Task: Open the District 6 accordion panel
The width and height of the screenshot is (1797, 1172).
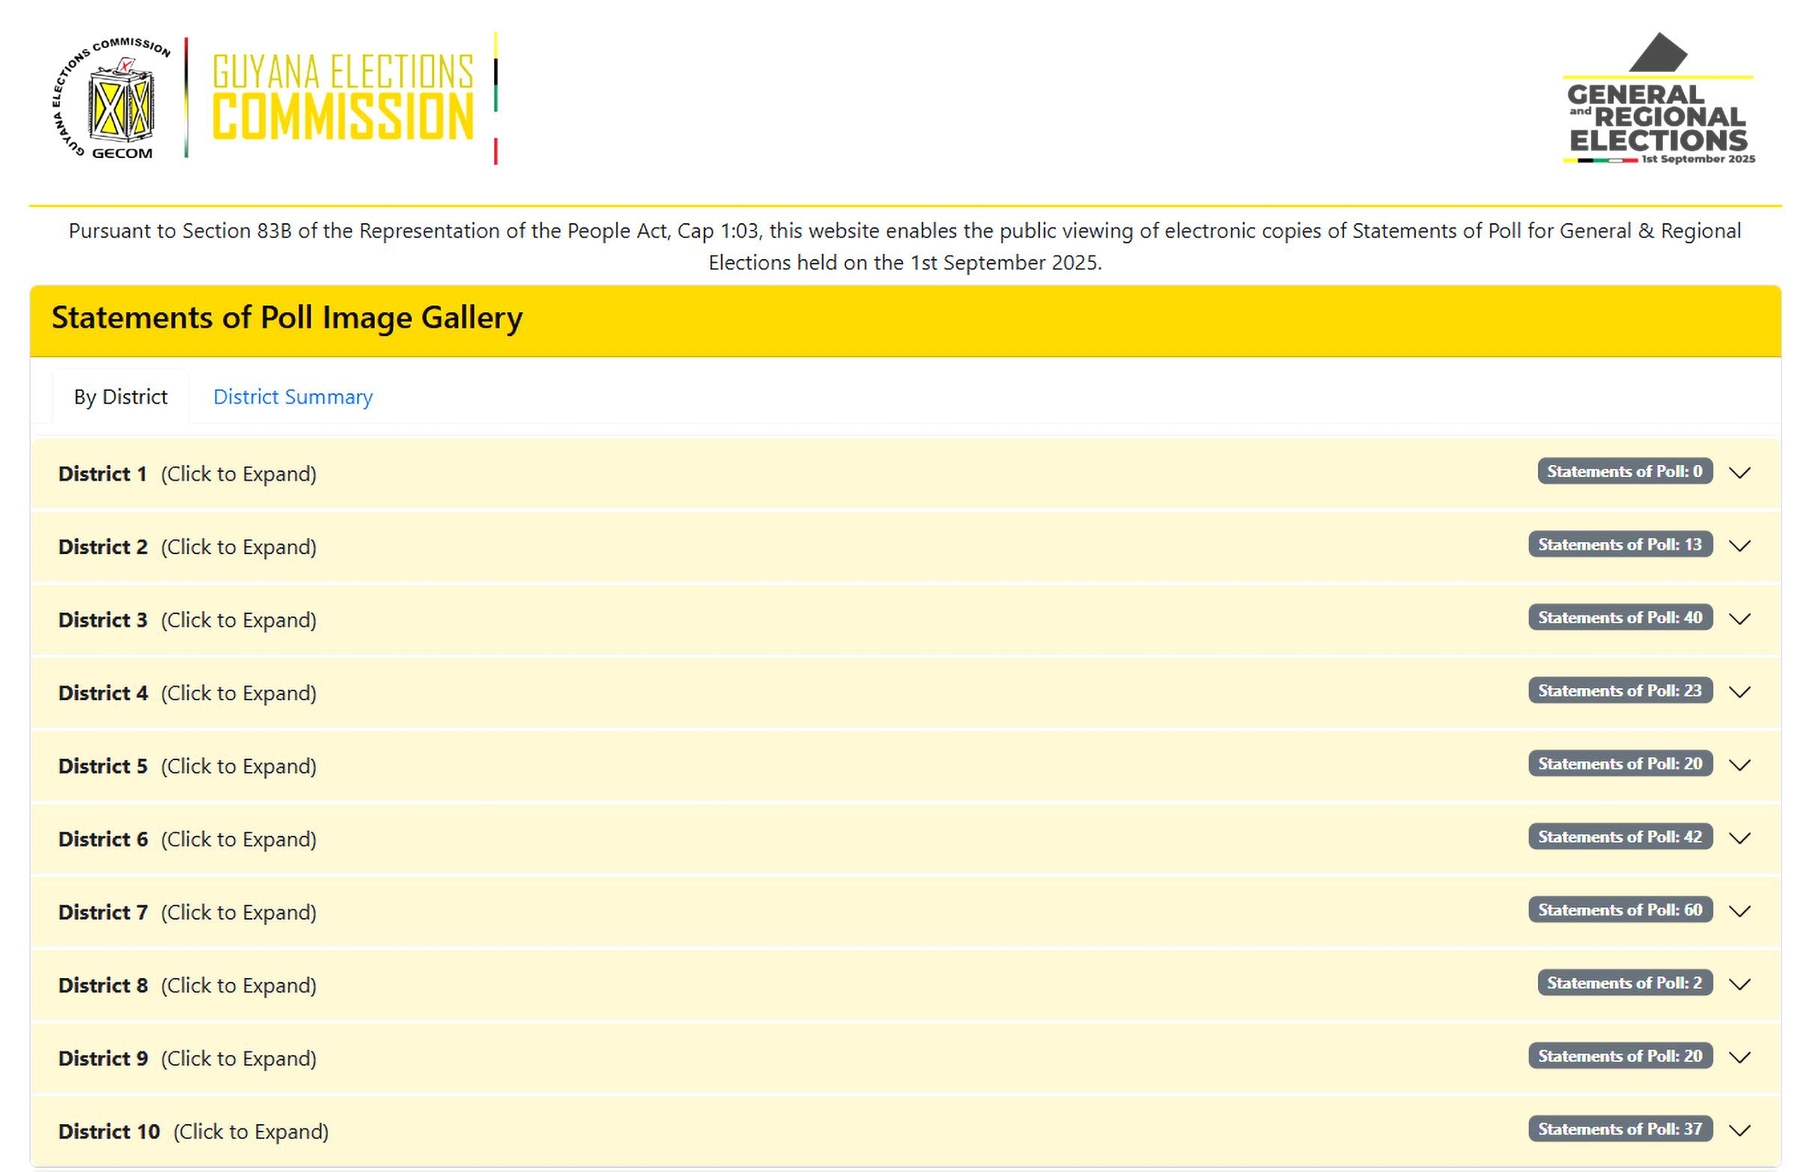Action: click(187, 839)
